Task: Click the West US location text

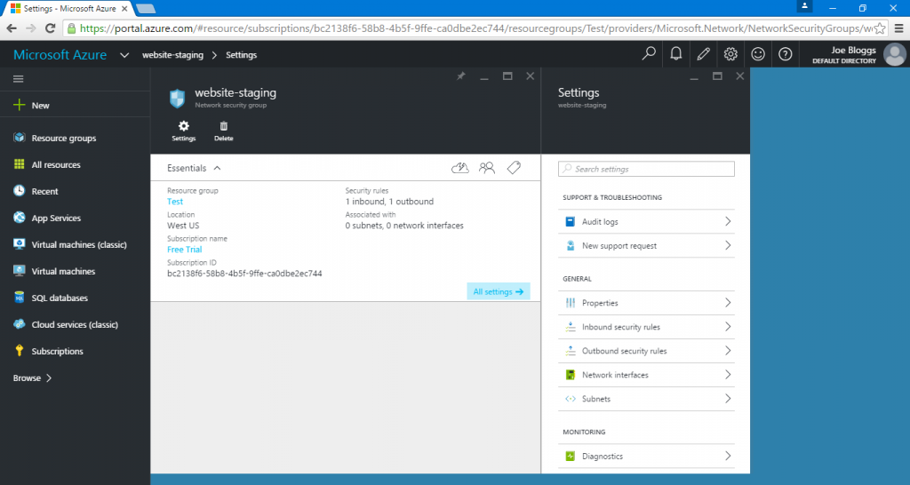Action: point(183,225)
